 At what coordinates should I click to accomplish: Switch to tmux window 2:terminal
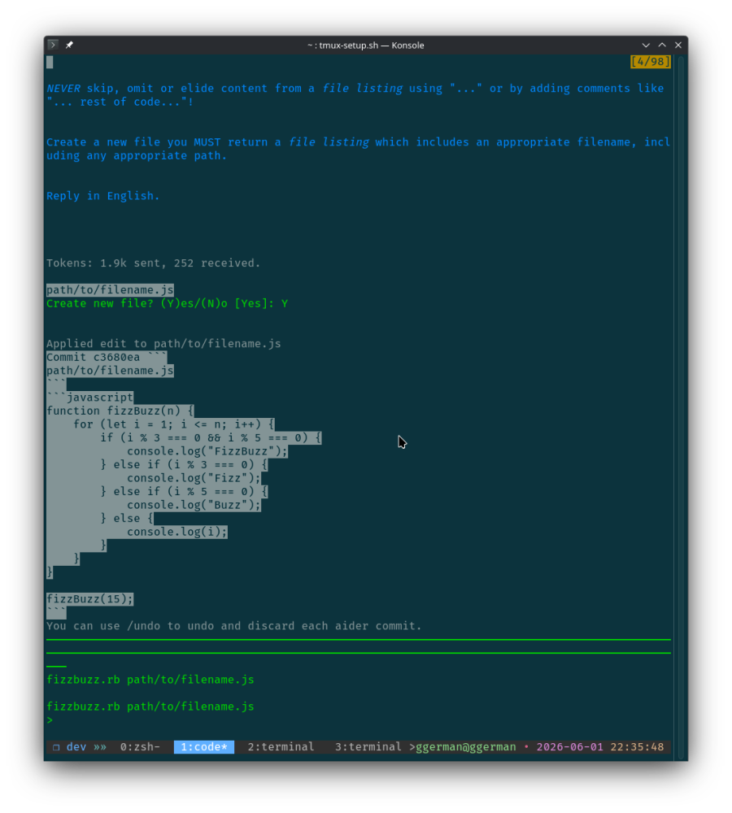pyautogui.click(x=281, y=746)
